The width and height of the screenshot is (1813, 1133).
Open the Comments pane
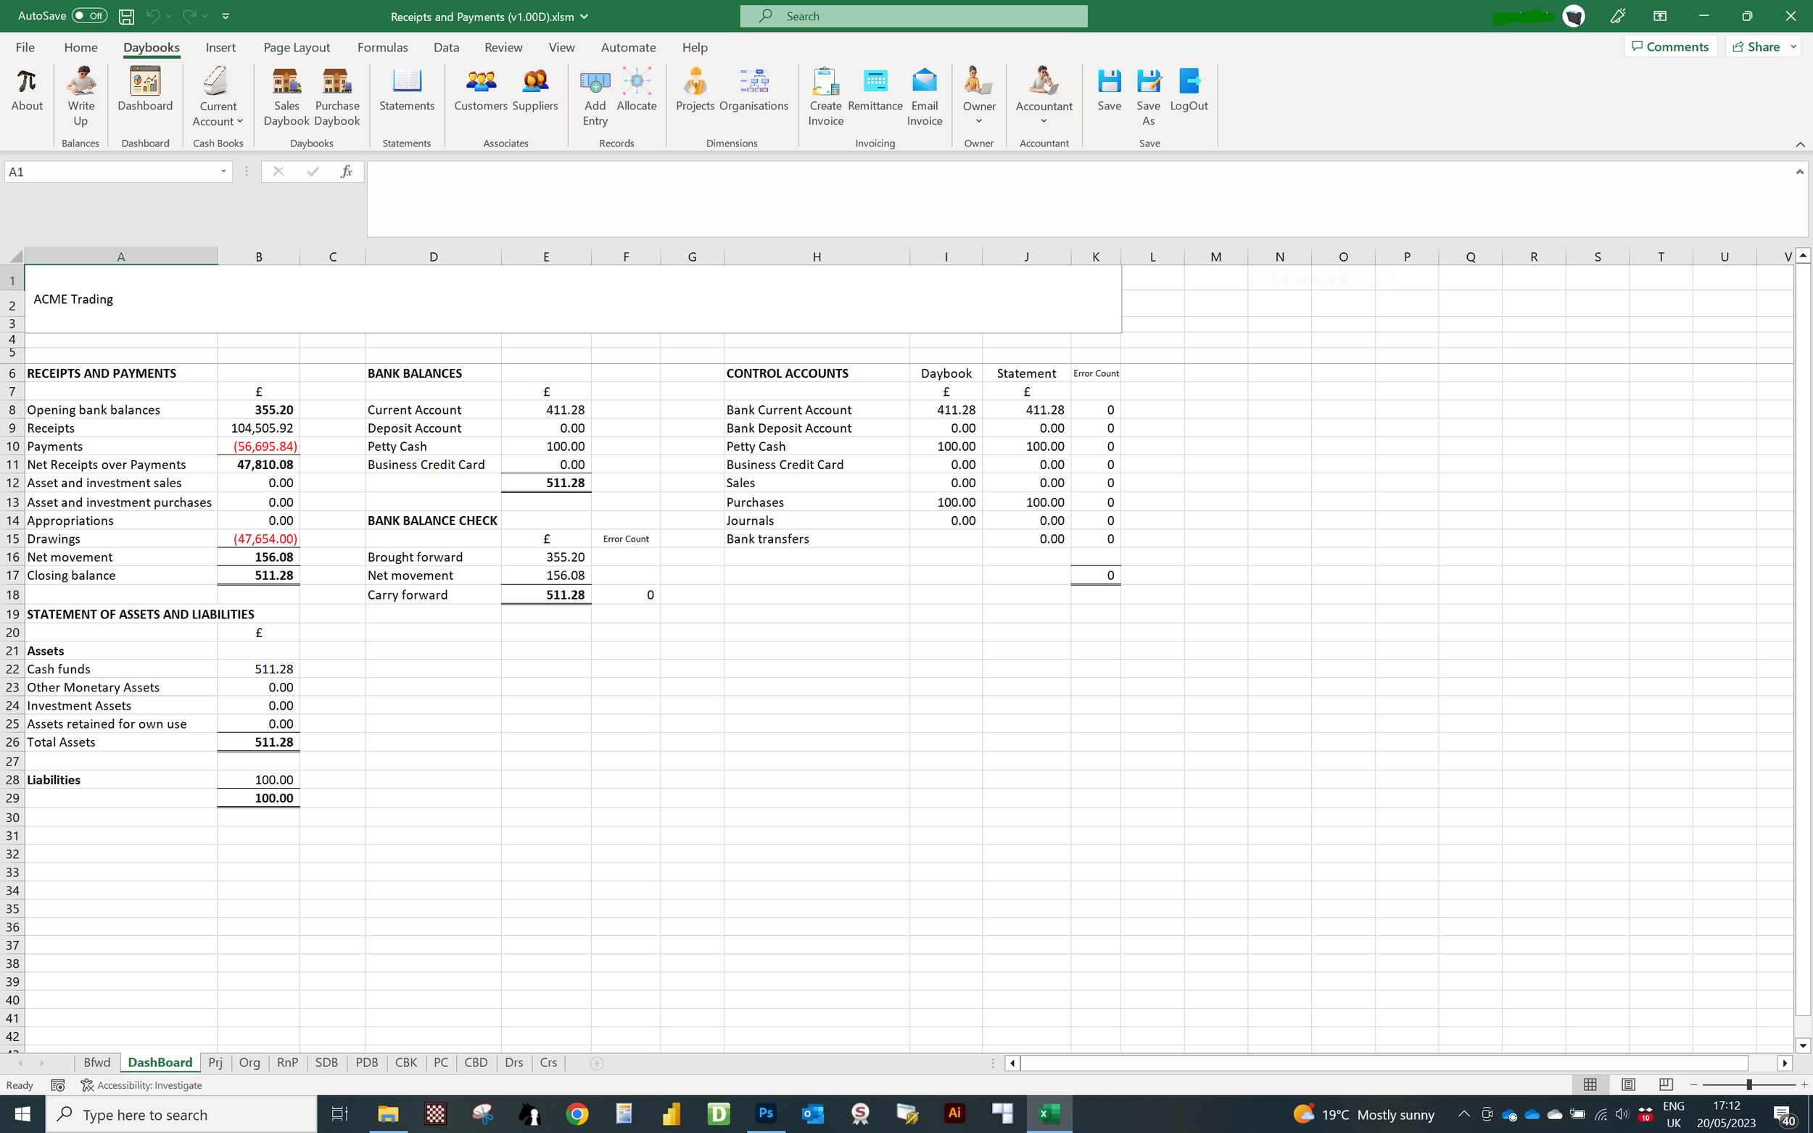1672,46
